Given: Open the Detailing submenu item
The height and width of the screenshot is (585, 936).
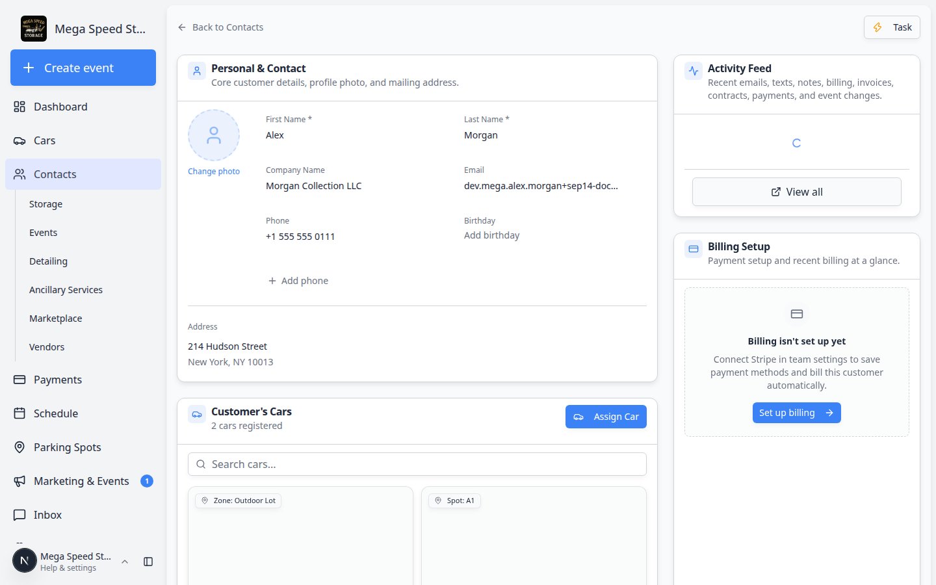Looking at the screenshot, I should tap(48, 261).
